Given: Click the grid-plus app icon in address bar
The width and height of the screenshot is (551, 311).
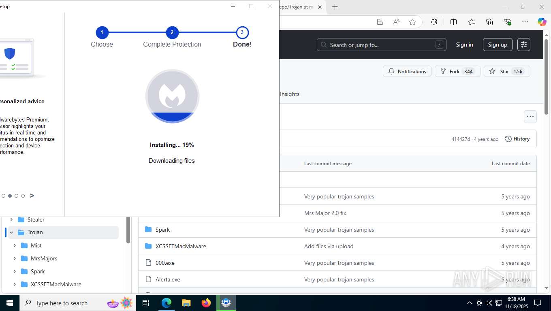Looking at the screenshot, I should (x=380, y=22).
